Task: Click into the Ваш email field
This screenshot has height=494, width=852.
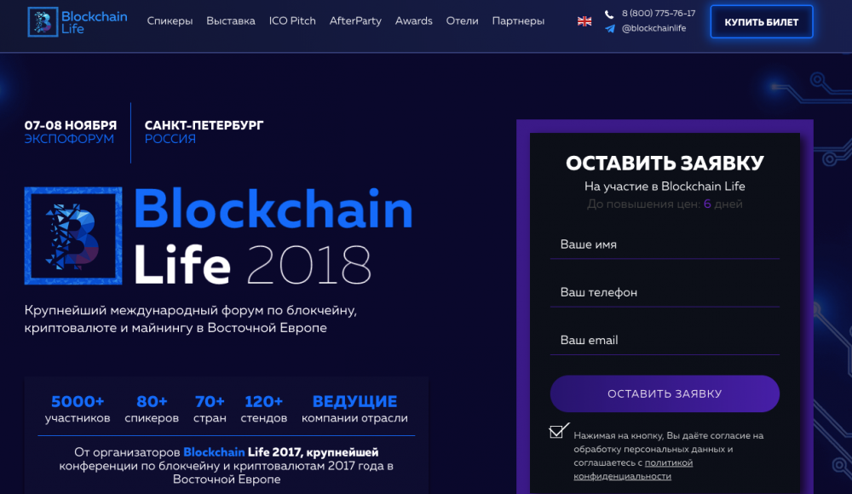Action: click(665, 340)
